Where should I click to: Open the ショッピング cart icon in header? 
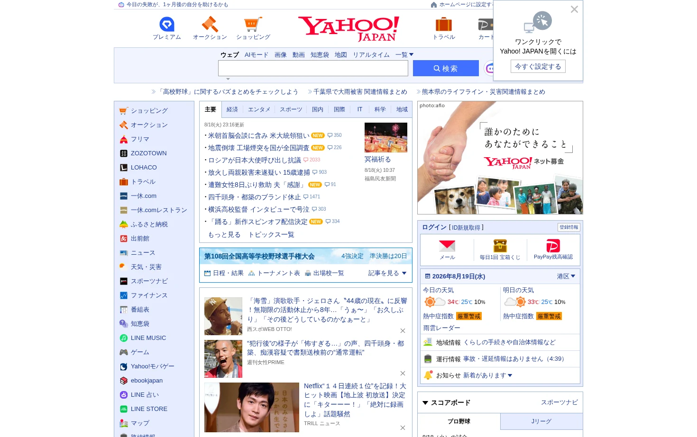pyautogui.click(x=253, y=24)
